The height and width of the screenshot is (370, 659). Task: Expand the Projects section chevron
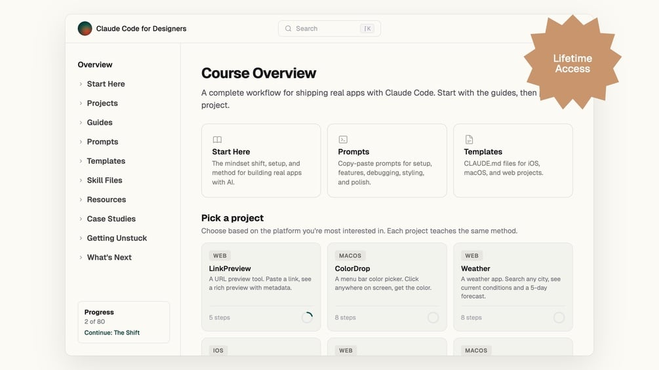(x=81, y=103)
